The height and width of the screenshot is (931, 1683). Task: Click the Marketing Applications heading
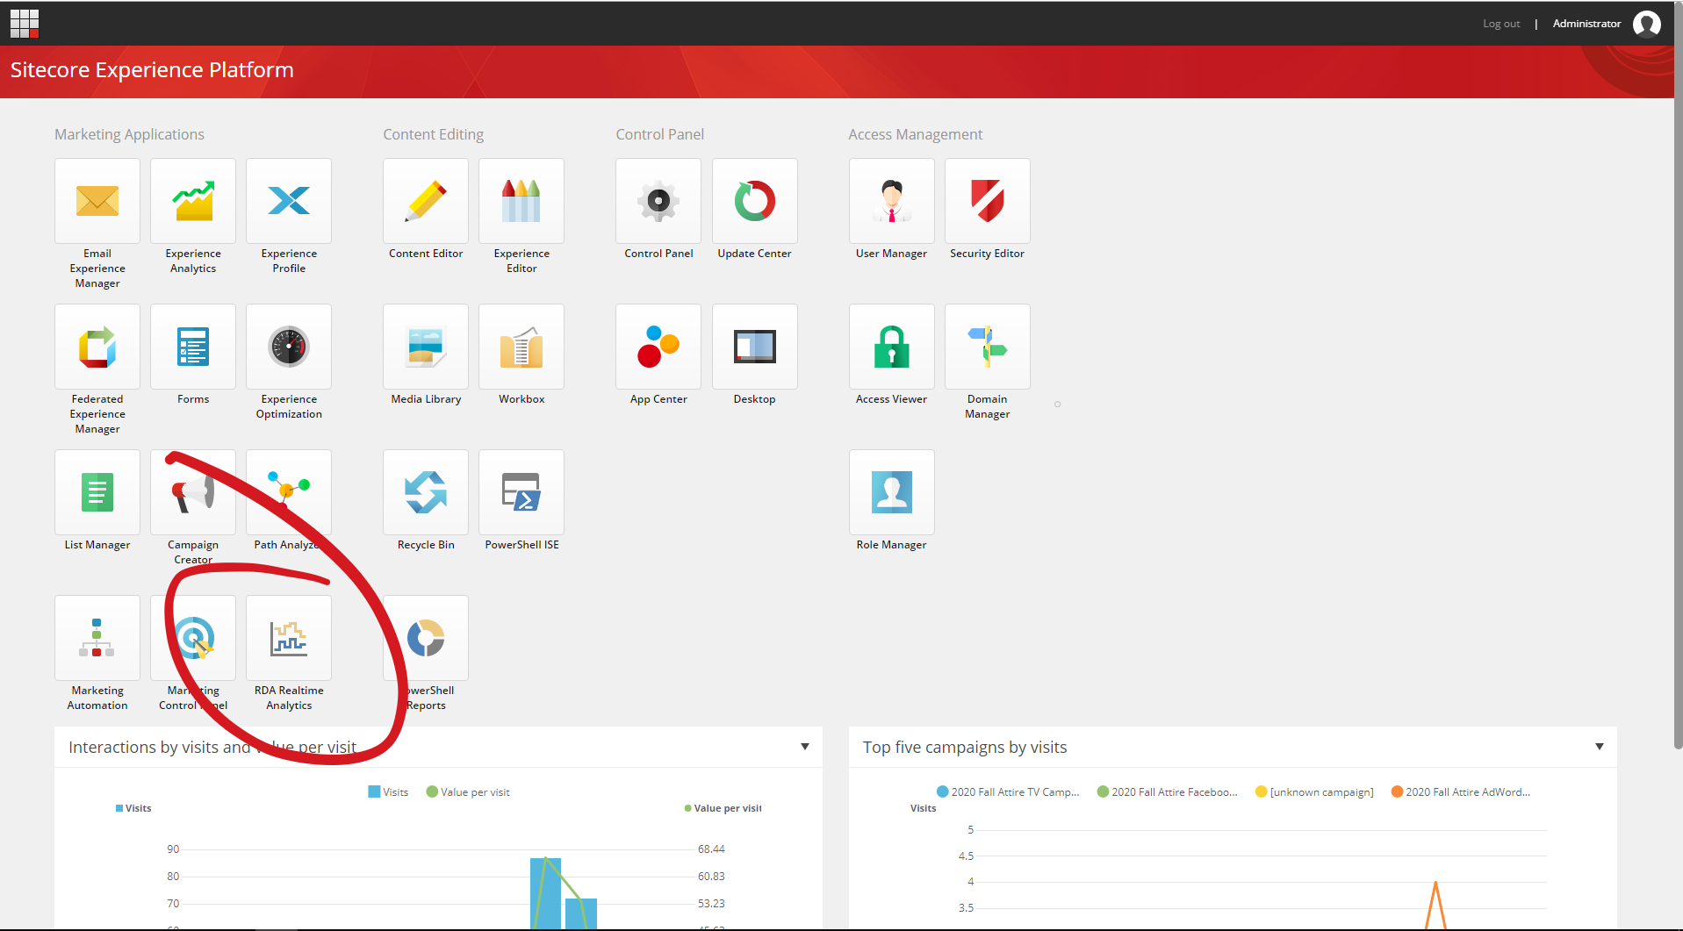129,134
